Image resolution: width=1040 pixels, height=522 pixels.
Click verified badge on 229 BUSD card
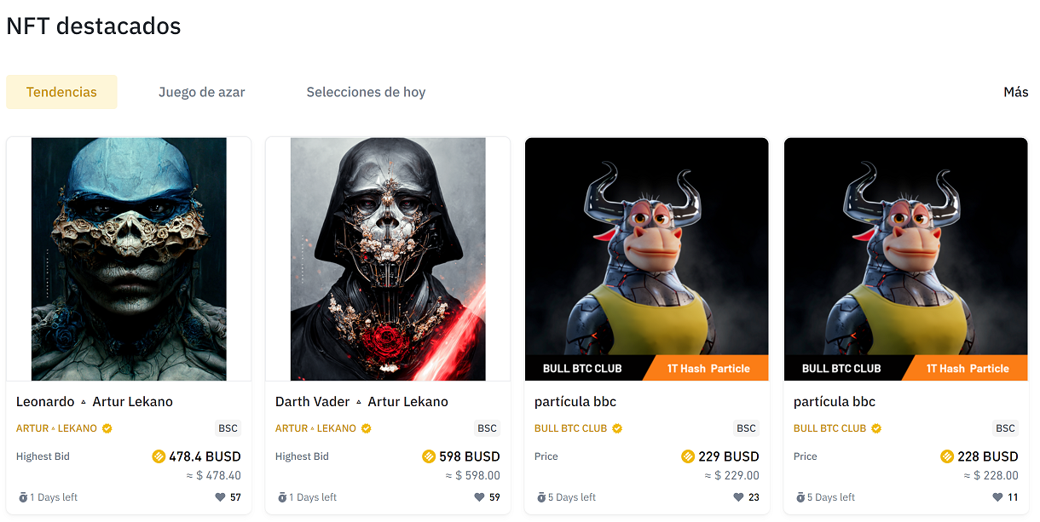click(617, 428)
